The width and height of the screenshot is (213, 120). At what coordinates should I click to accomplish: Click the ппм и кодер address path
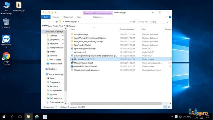(x=71, y=22)
